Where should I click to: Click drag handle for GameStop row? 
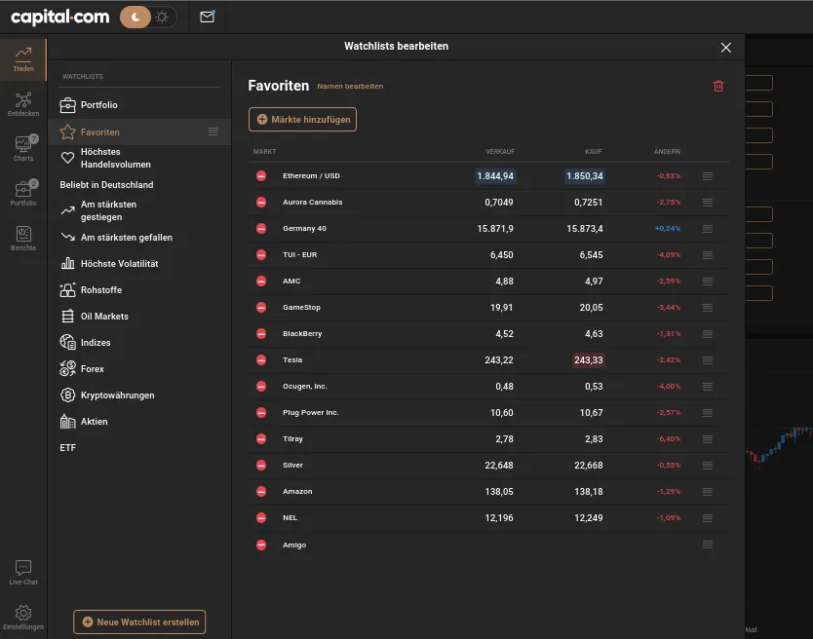tap(707, 308)
